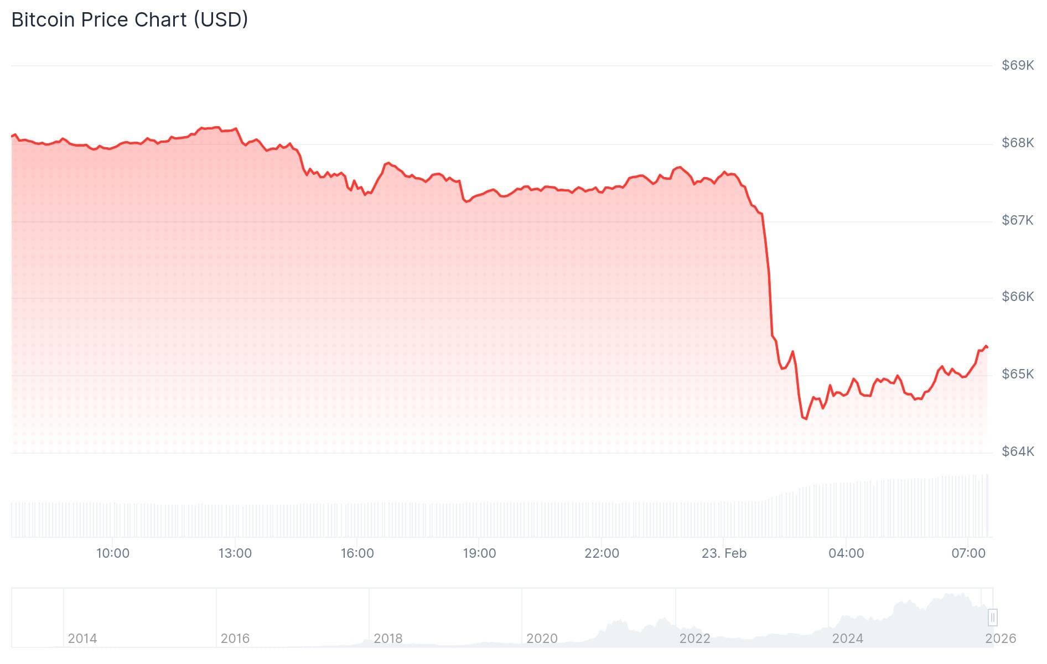
Task: Click the 22:00 time label
Action: tap(602, 553)
